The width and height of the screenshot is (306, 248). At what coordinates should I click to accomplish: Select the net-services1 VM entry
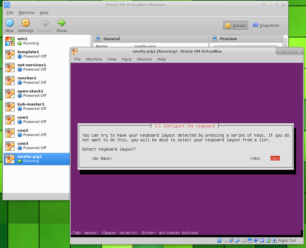37,67
